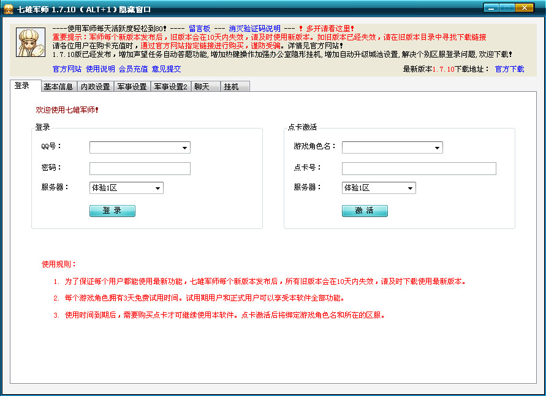Open the activation 服务器 dropdown
This screenshot has height=396, width=546.
(409, 189)
